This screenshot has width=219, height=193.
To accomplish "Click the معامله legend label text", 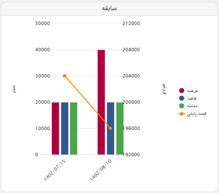I will pos(192,106).
